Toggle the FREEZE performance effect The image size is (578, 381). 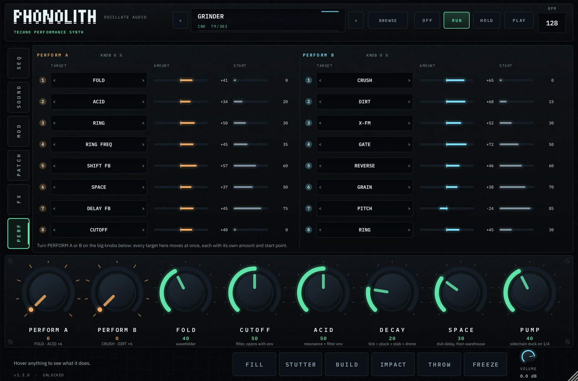coord(486,364)
